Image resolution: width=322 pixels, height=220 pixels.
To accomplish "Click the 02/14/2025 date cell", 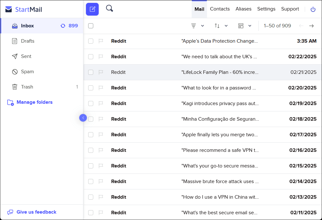I will 303,181.
